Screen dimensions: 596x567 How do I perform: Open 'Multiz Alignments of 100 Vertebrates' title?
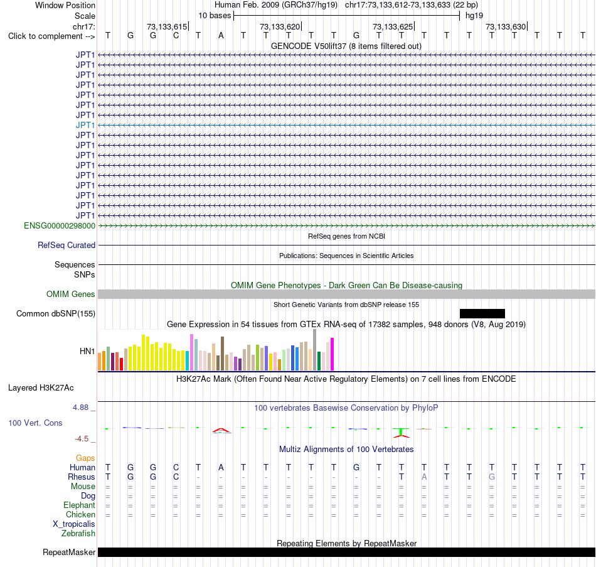[346, 450]
